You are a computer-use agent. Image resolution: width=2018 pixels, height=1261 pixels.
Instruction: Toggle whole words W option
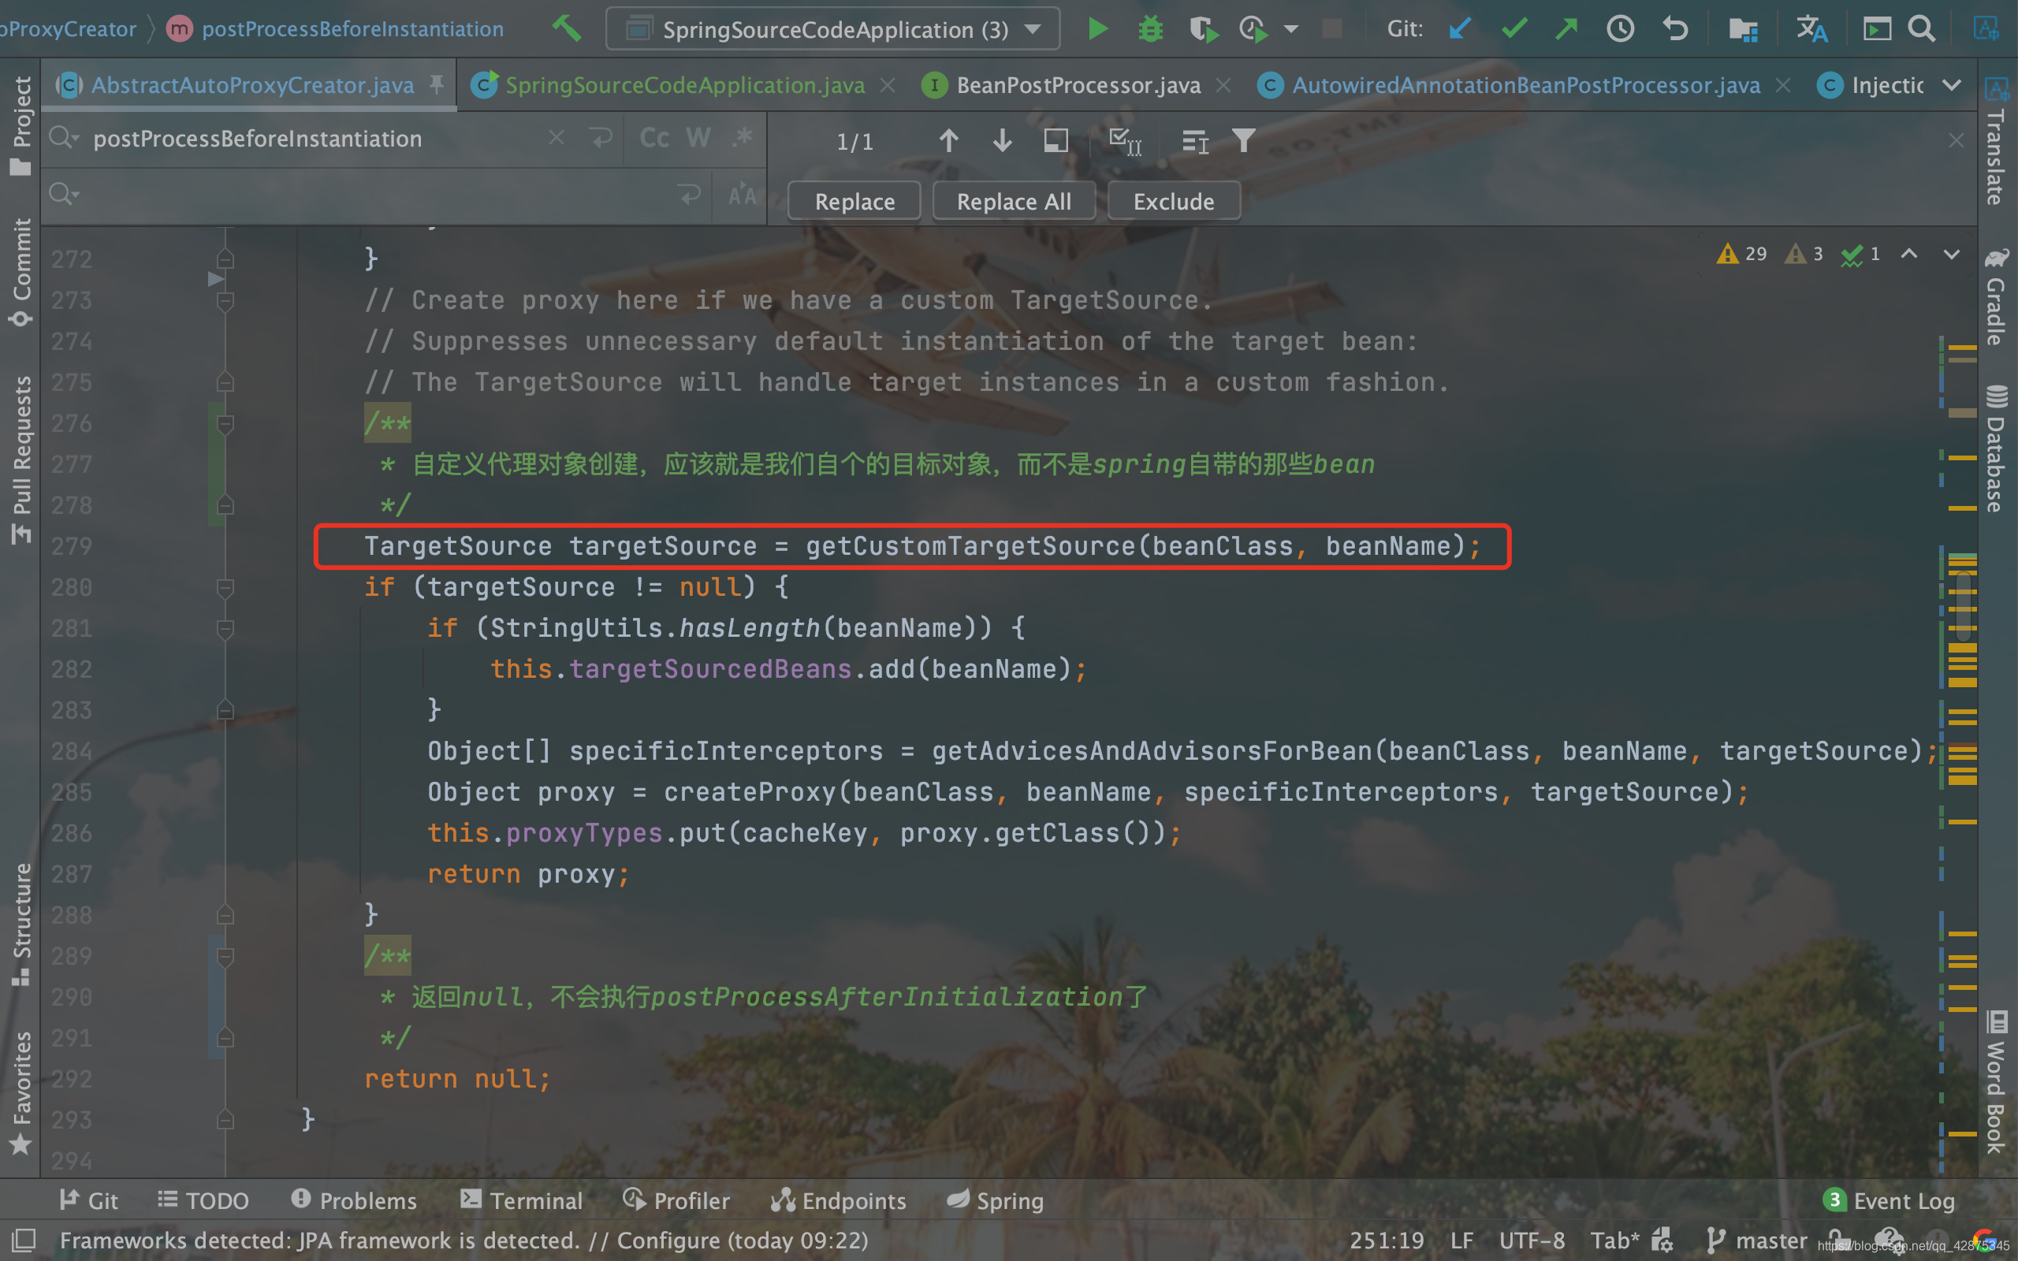point(698,139)
